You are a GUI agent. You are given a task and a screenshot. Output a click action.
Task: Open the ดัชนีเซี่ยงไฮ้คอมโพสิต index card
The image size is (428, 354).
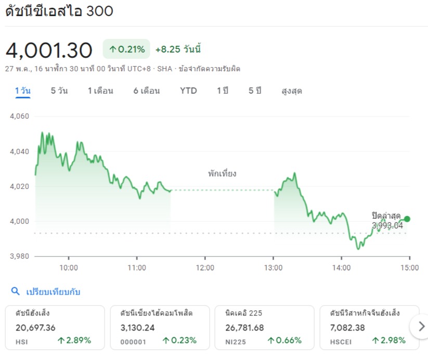[160, 327]
